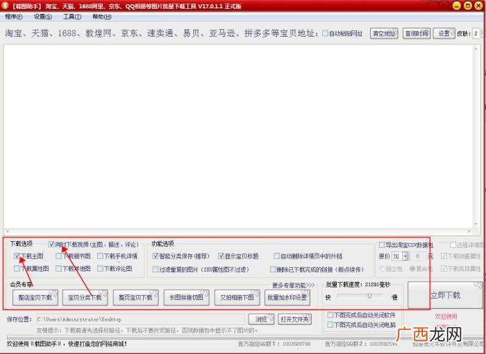Open the 设置(S) menu
The height and width of the screenshot is (354, 486).
[43, 17]
